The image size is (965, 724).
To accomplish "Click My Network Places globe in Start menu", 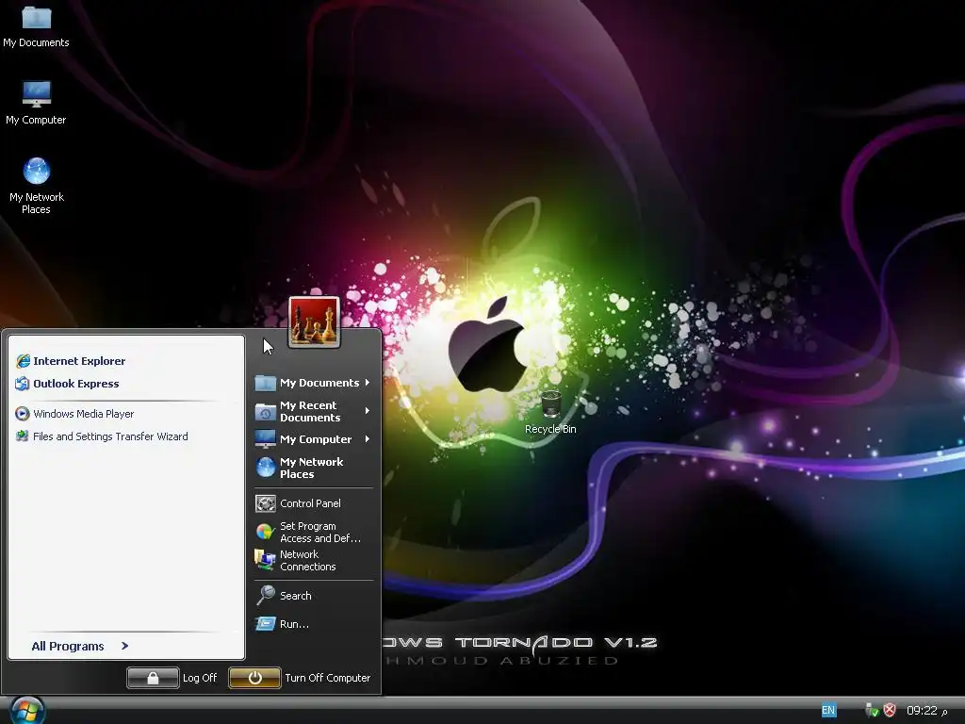I will coord(265,468).
